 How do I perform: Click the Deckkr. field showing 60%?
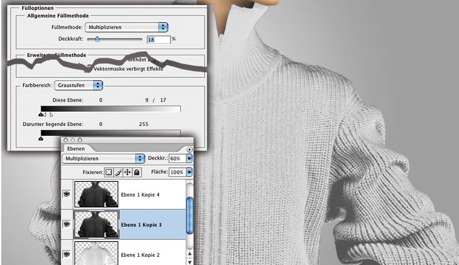pos(177,158)
